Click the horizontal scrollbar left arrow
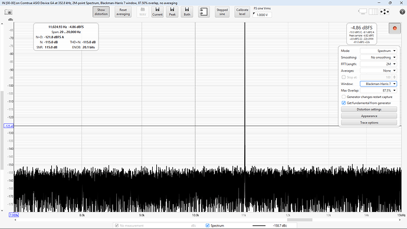407x229 pixels. (x=15, y=220)
